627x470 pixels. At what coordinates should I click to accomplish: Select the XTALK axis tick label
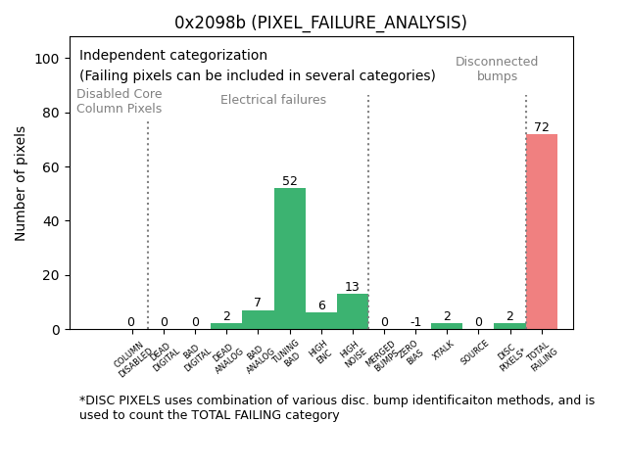click(444, 352)
